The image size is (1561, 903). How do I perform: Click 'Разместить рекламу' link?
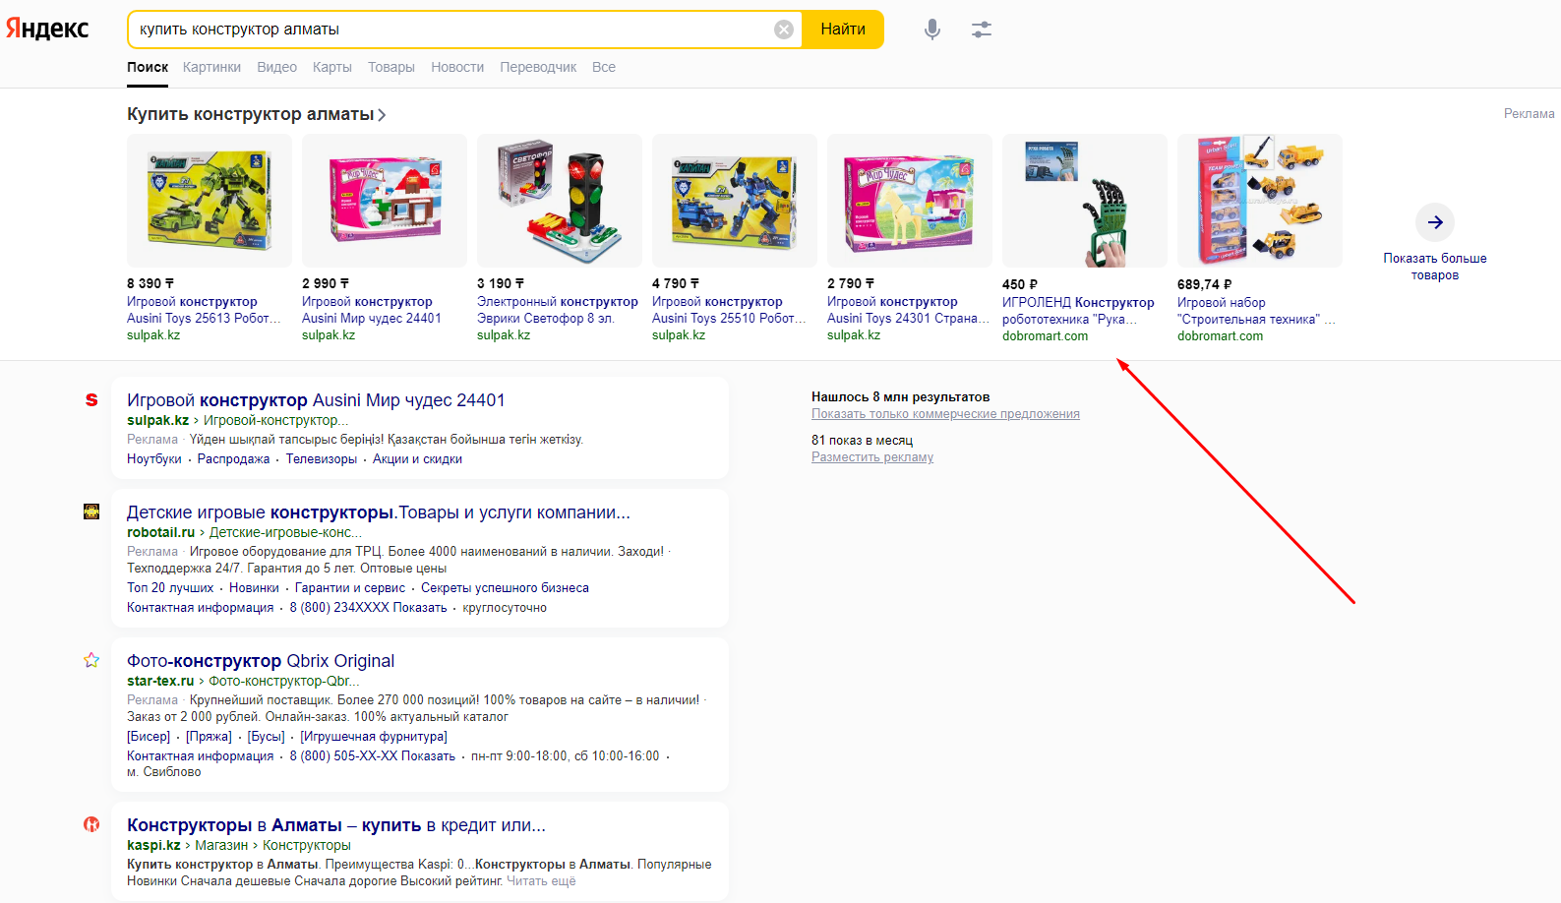(872, 457)
